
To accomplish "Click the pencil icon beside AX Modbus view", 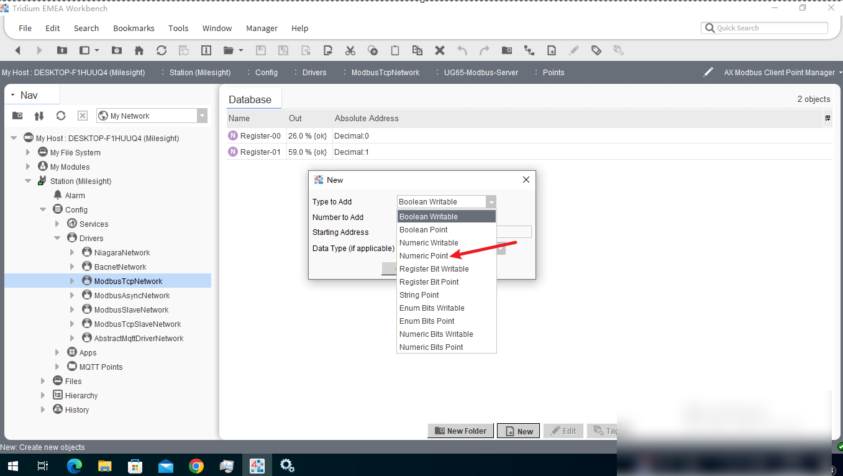I will 708,73.
